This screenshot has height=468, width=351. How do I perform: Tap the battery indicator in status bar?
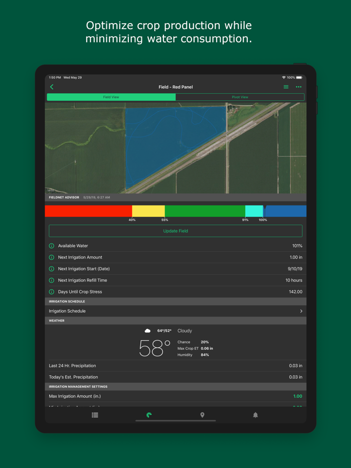coord(299,78)
